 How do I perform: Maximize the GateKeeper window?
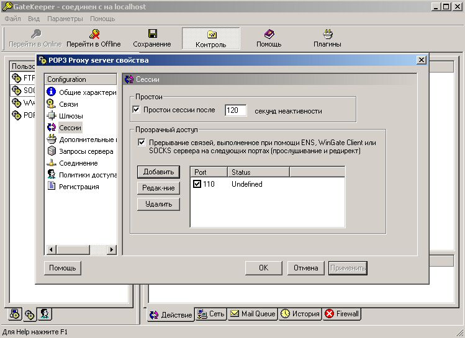(x=446, y=7)
